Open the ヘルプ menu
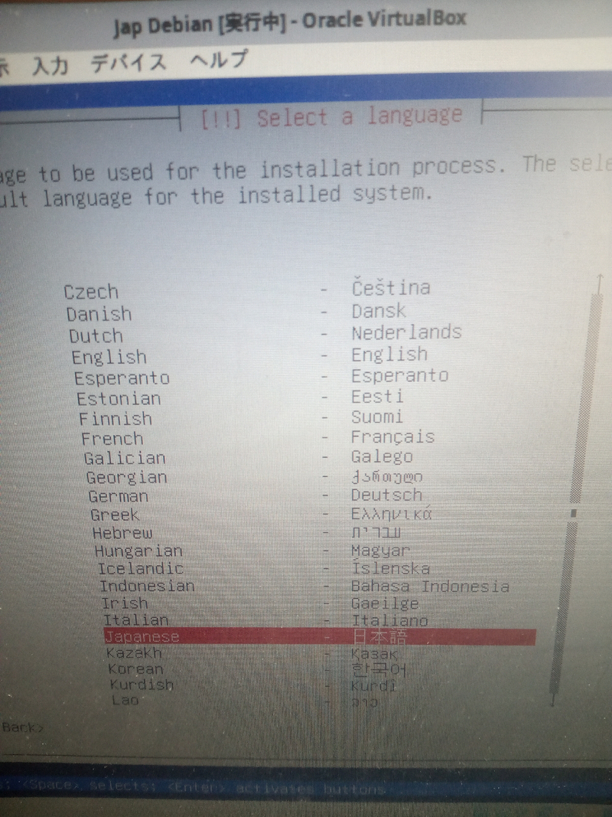The height and width of the screenshot is (817, 612). (219, 60)
